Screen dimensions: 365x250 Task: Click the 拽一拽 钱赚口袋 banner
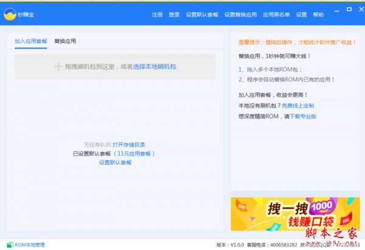[x=295, y=214]
